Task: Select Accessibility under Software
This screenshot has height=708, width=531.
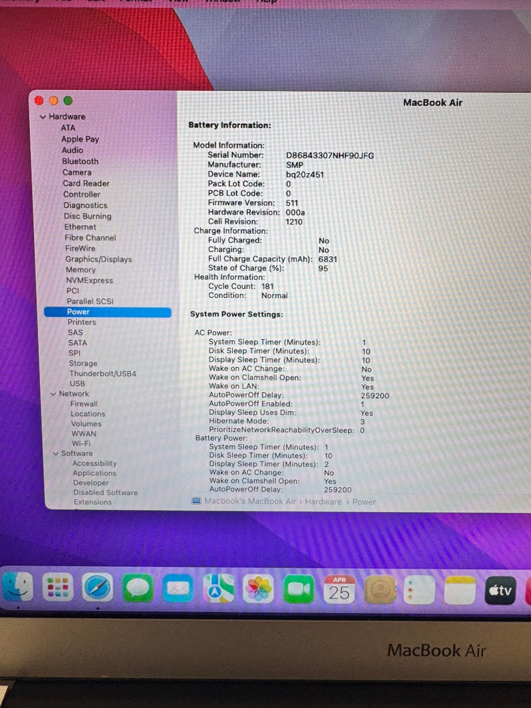Action: point(95,464)
